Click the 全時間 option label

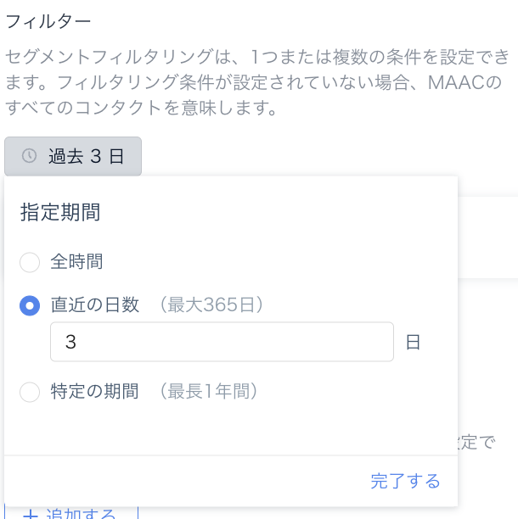76,262
